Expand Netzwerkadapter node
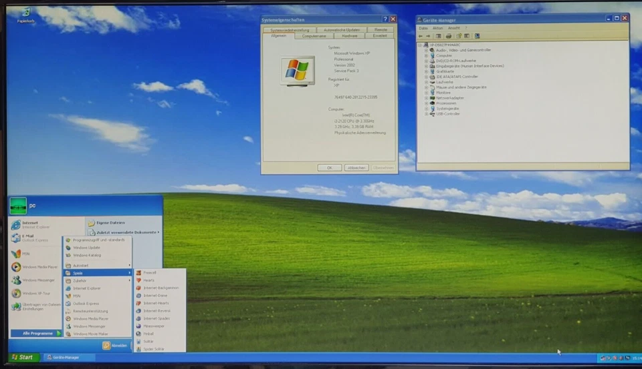 [x=426, y=98]
